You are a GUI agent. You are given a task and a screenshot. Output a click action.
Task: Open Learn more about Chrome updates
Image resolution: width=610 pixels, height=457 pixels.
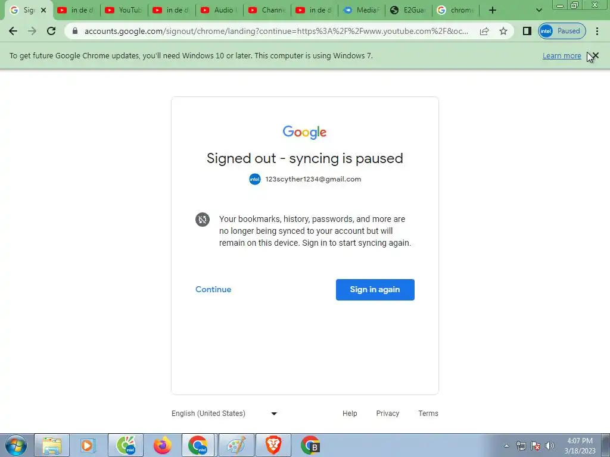coord(562,55)
